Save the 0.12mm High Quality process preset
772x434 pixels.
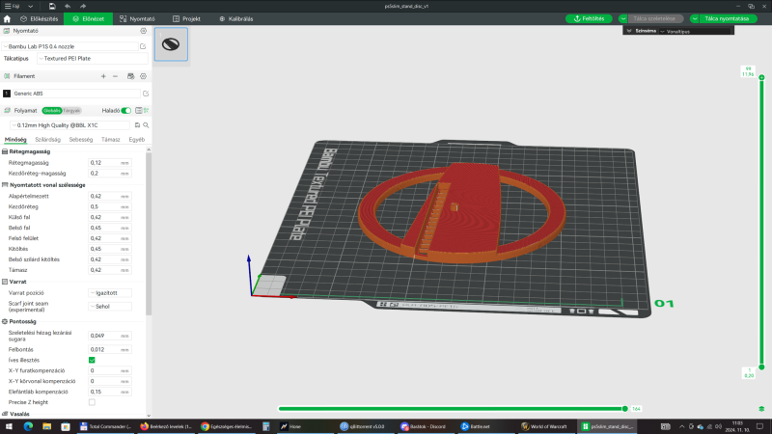coord(137,125)
